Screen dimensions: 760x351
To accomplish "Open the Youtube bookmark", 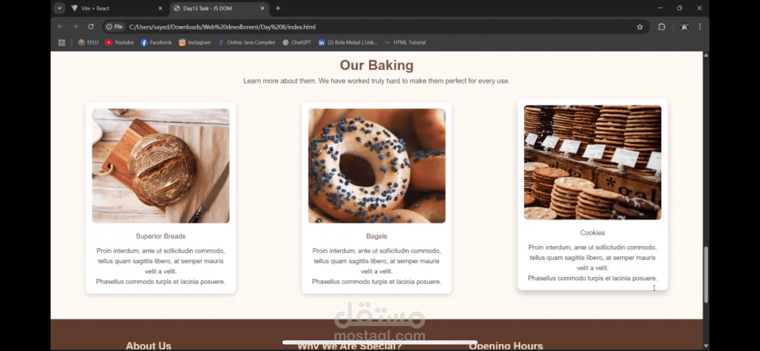I will 120,42.
